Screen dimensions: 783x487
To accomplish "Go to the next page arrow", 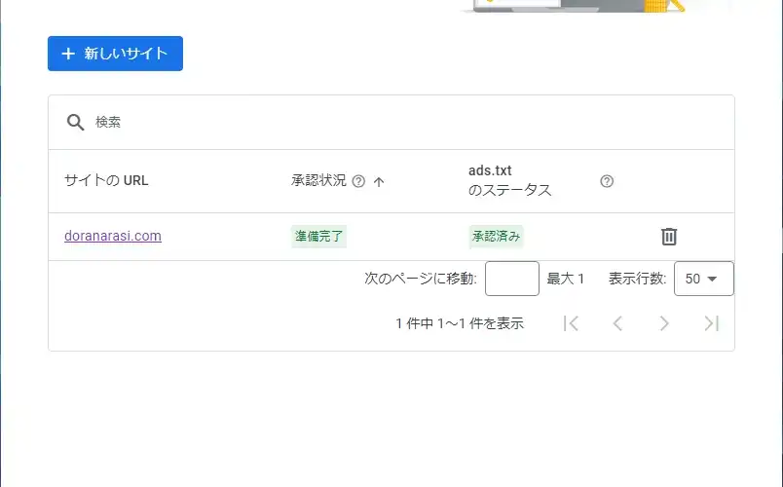I will coord(664,323).
